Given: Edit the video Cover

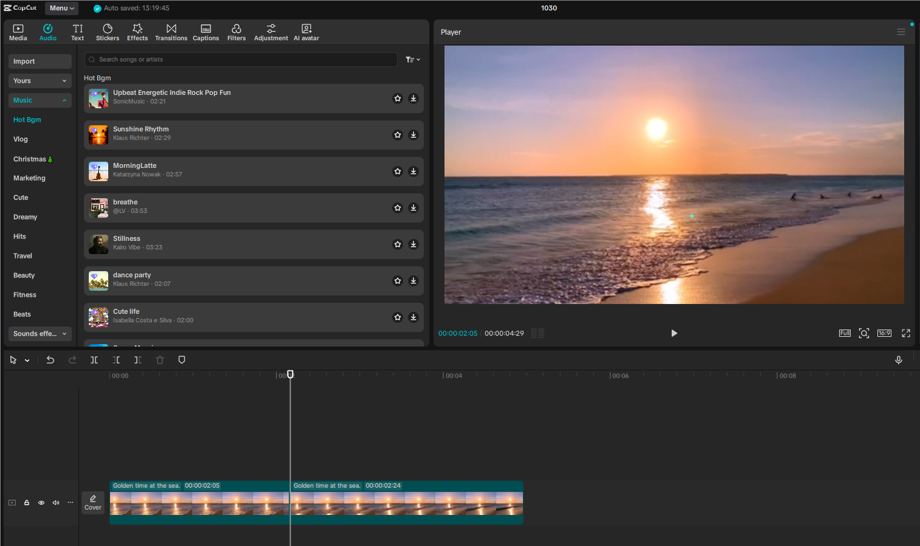Looking at the screenshot, I should pyautogui.click(x=92, y=502).
